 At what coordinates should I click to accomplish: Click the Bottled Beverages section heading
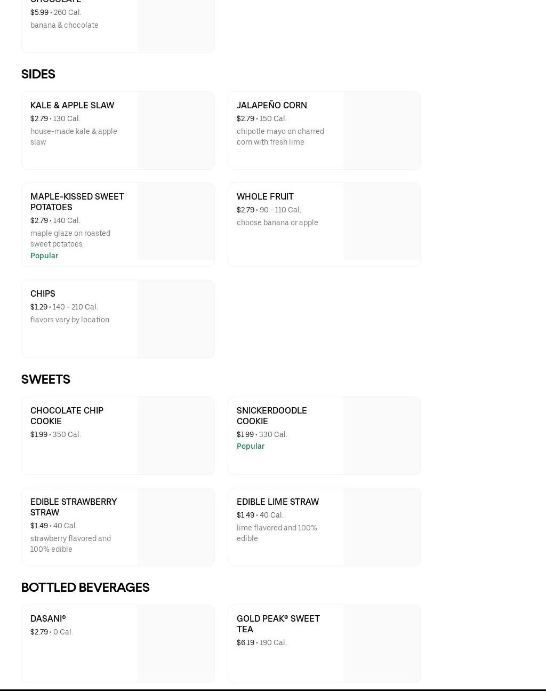point(85,587)
